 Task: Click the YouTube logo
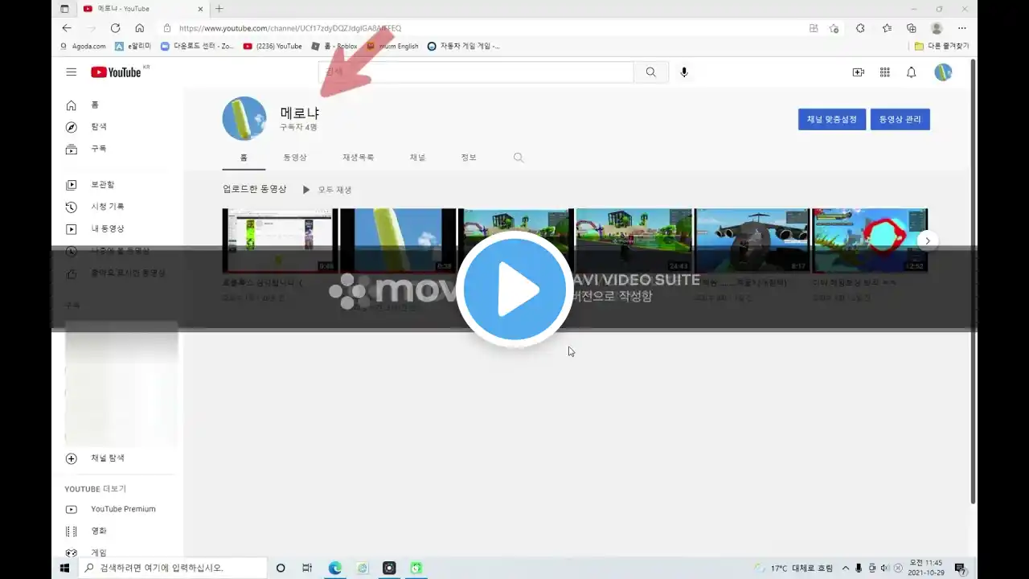pos(117,72)
